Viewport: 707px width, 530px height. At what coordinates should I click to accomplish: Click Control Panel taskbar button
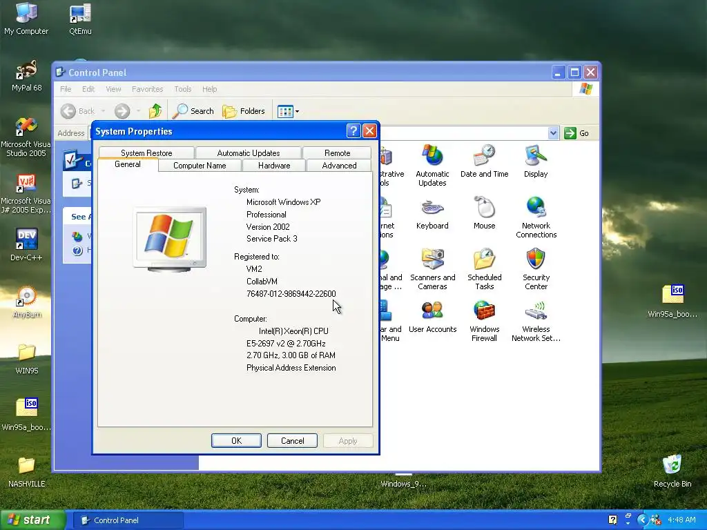tap(128, 520)
